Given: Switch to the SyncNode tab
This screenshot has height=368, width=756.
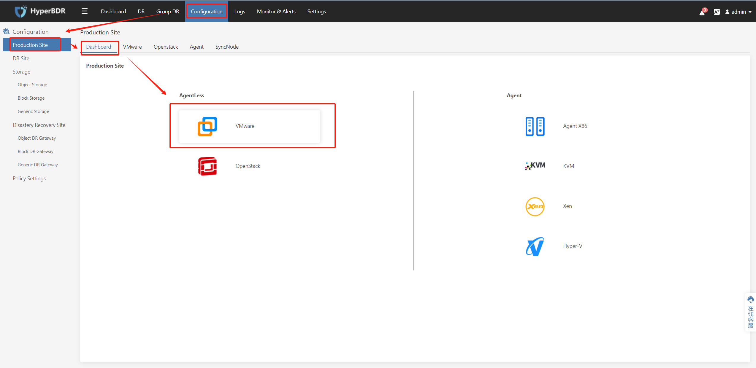Looking at the screenshot, I should click(227, 47).
